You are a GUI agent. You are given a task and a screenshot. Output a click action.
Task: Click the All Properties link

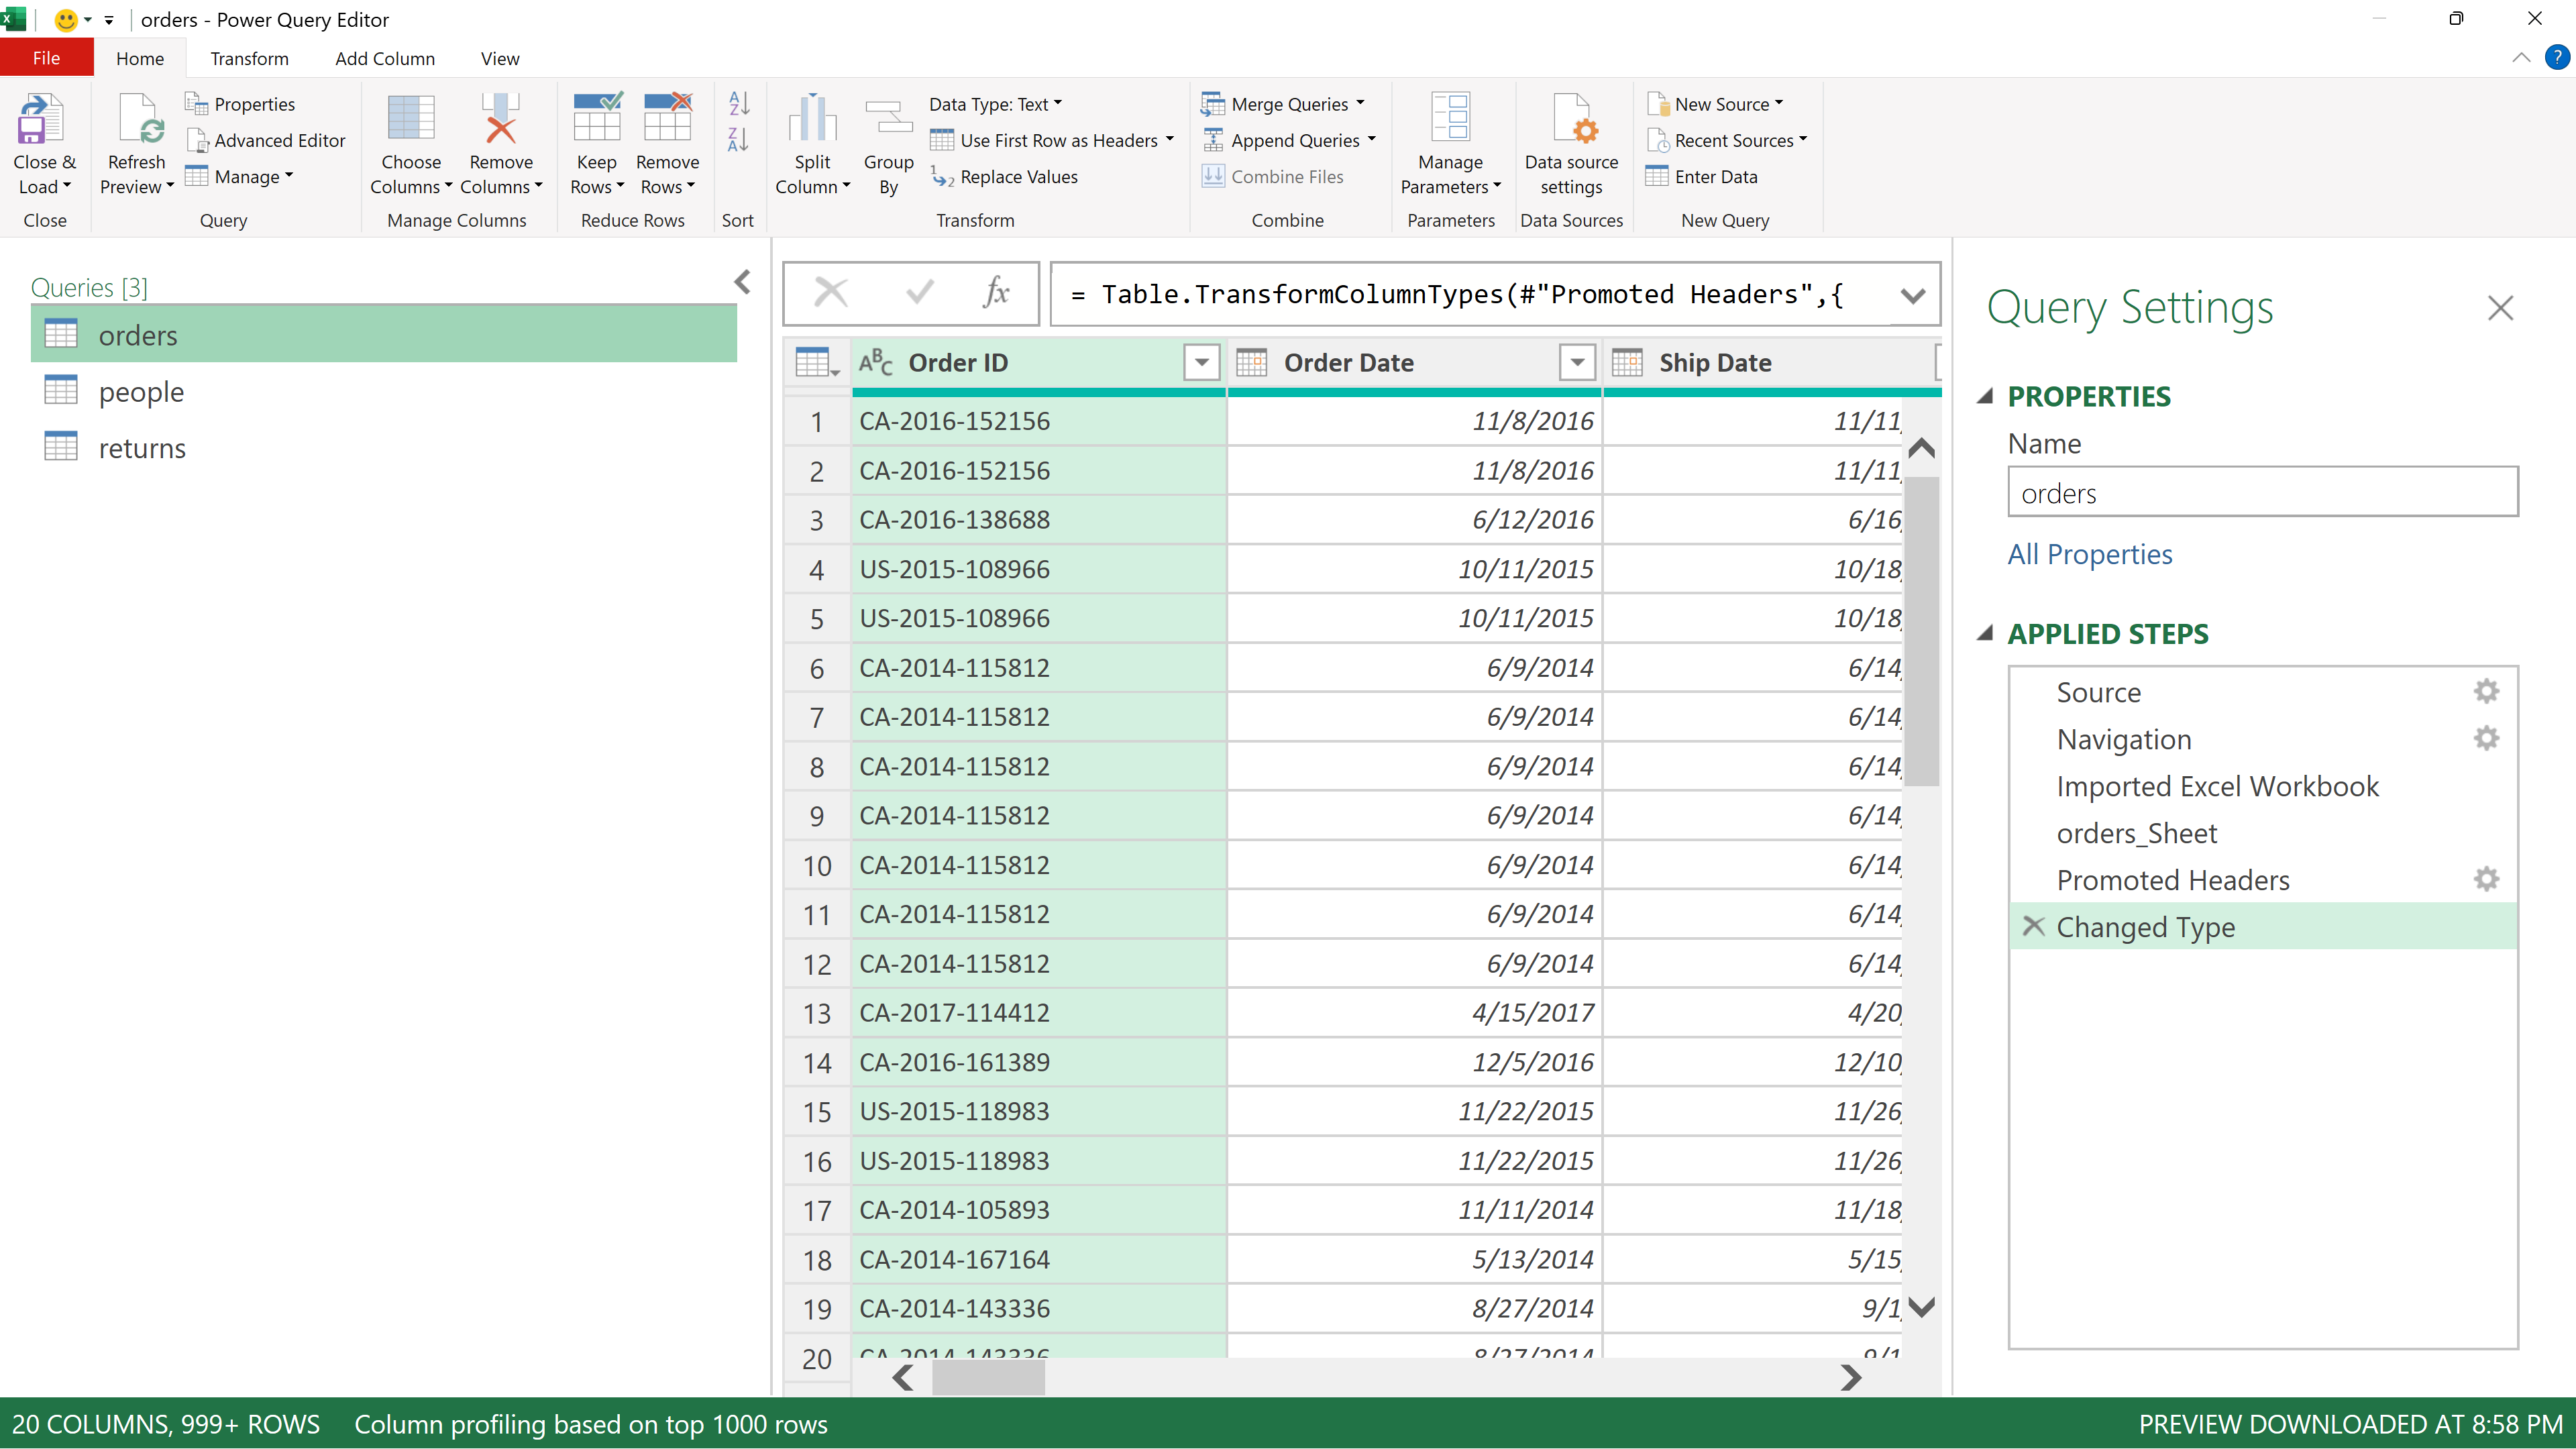[2089, 554]
